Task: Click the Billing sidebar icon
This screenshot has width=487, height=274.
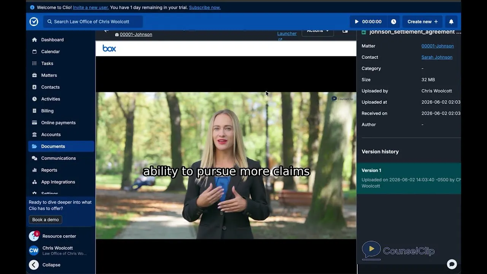Action: point(35,111)
